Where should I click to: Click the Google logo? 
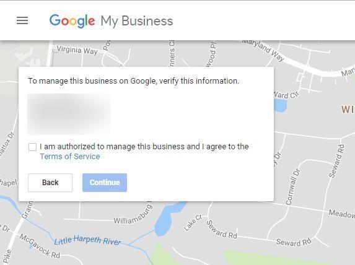[x=72, y=21]
